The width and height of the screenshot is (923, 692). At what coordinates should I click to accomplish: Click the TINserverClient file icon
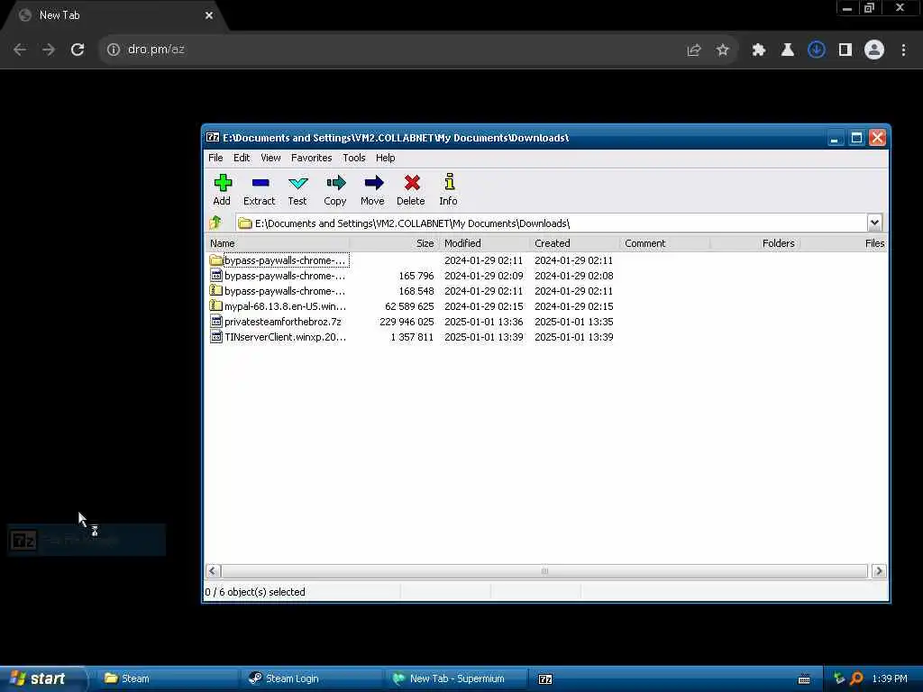click(216, 337)
